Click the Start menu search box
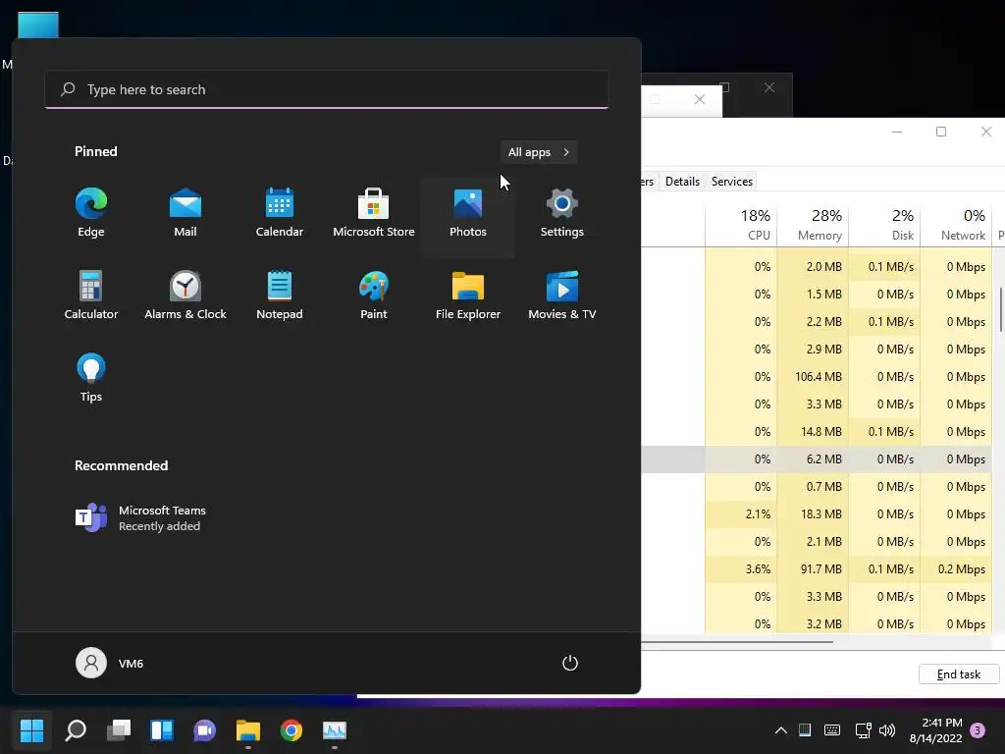The image size is (1005, 754). pyautogui.click(x=327, y=89)
